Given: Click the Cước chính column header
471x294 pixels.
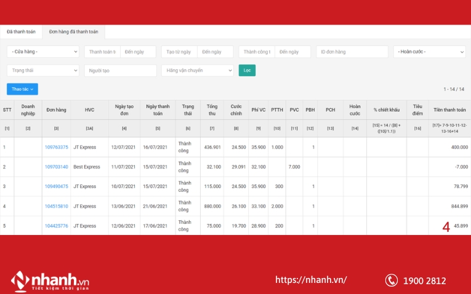Looking at the screenshot, I should [x=236, y=110].
